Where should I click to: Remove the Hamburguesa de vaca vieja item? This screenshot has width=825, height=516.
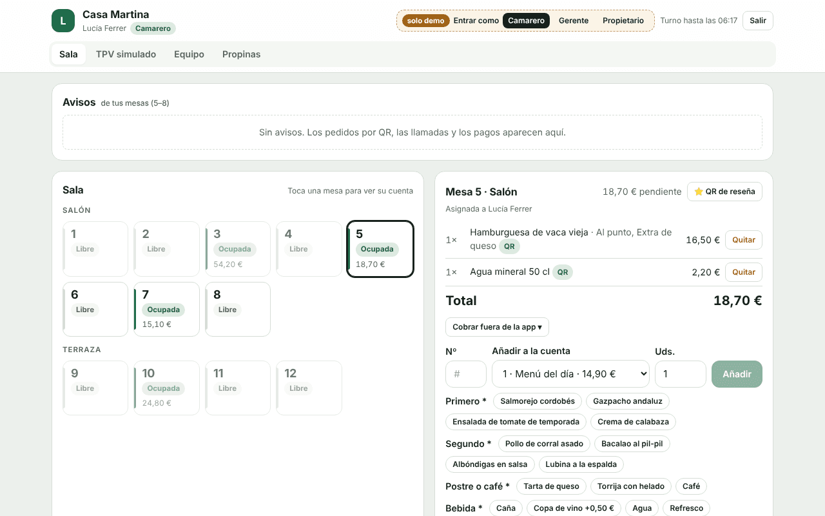point(744,240)
